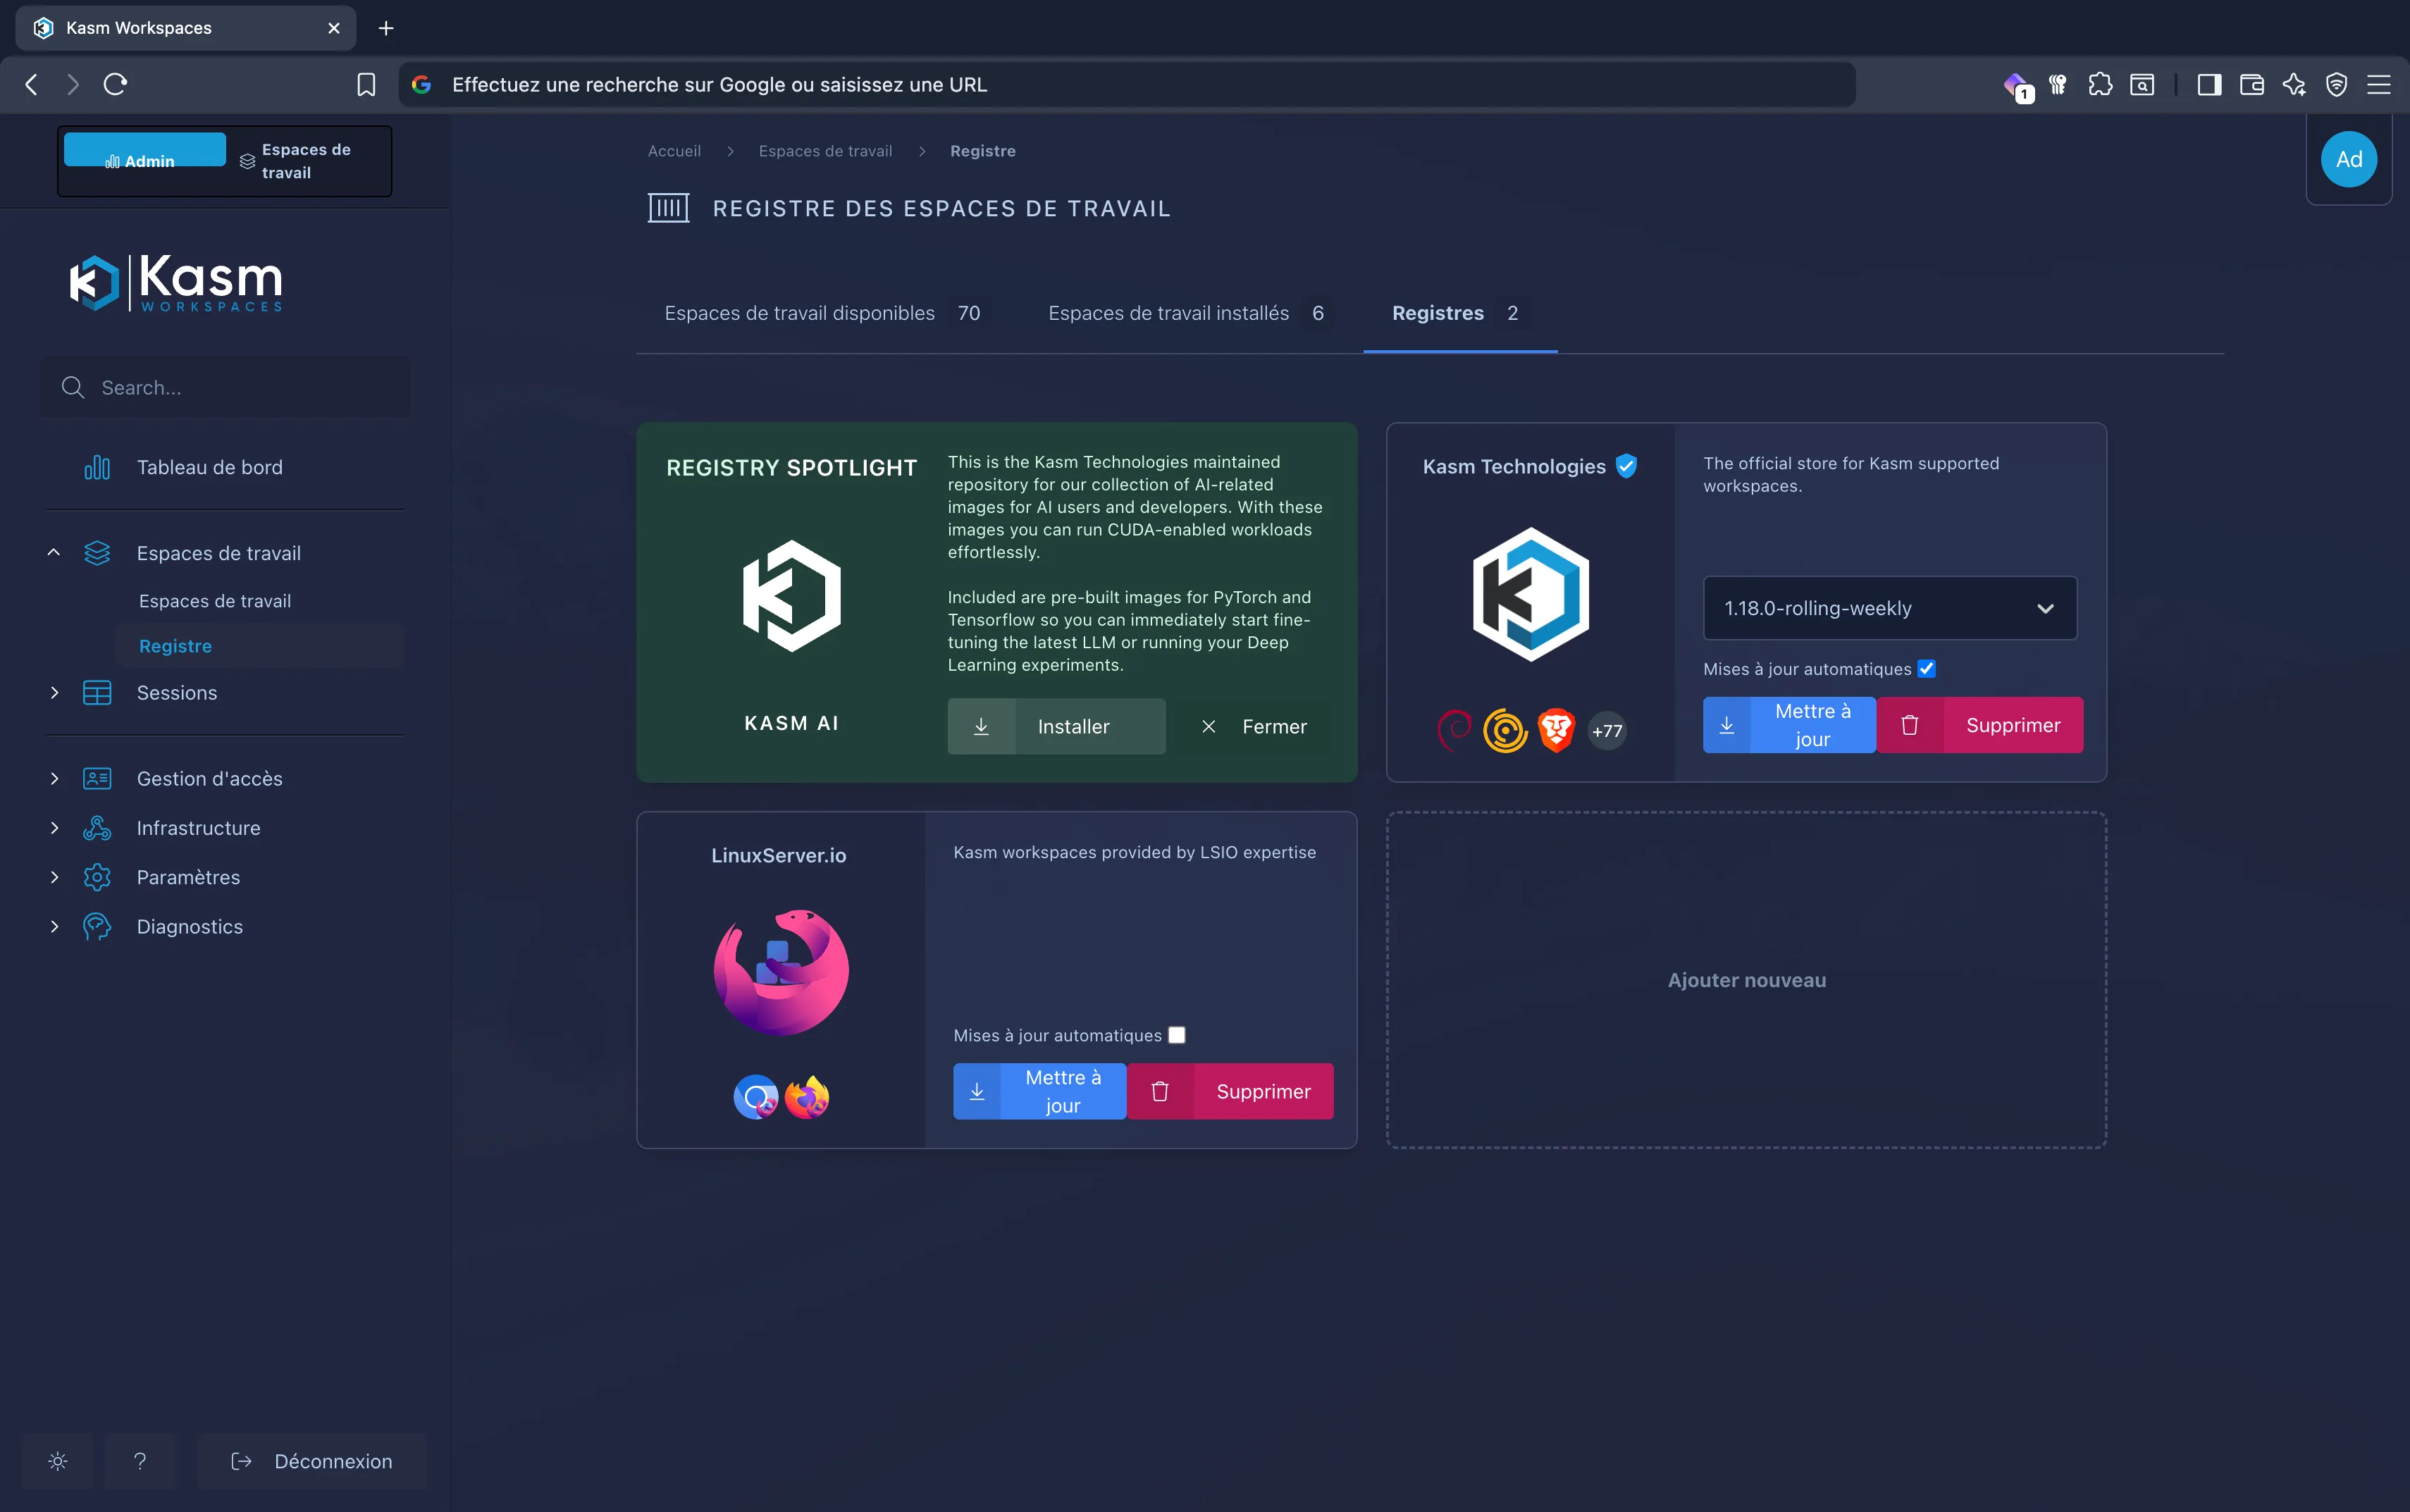Open the 1.18.0-rolling-weekly version dropdown

point(1889,608)
